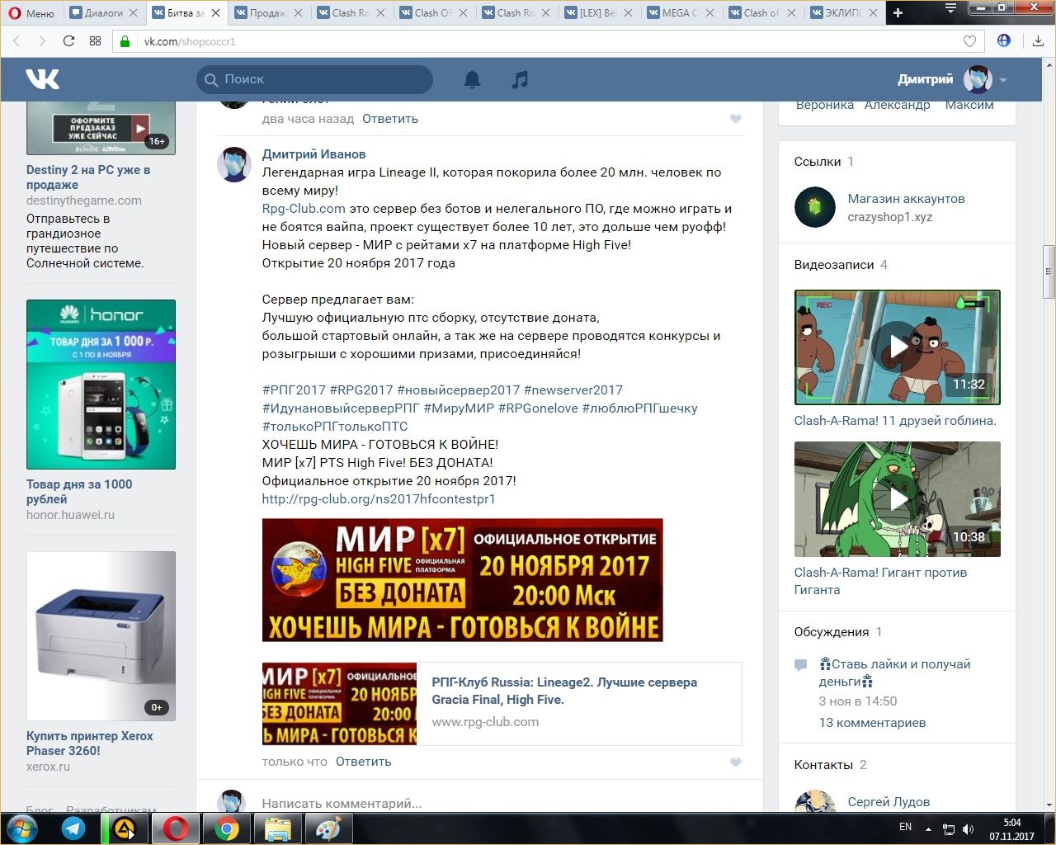Focus the VK Поиск search field
The image size is (1056, 845).
(314, 79)
